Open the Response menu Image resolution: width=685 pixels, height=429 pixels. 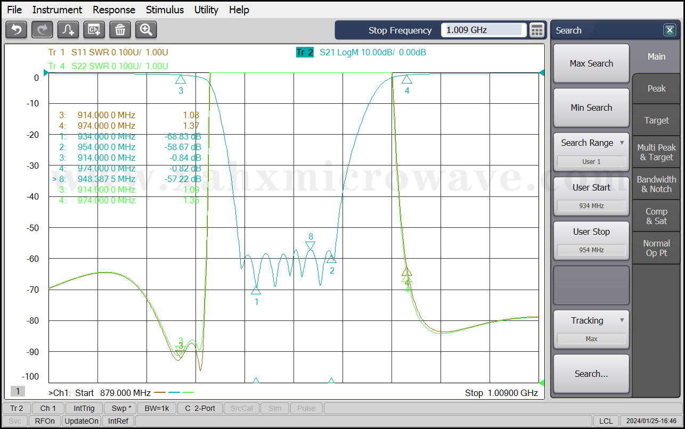click(114, 10)
